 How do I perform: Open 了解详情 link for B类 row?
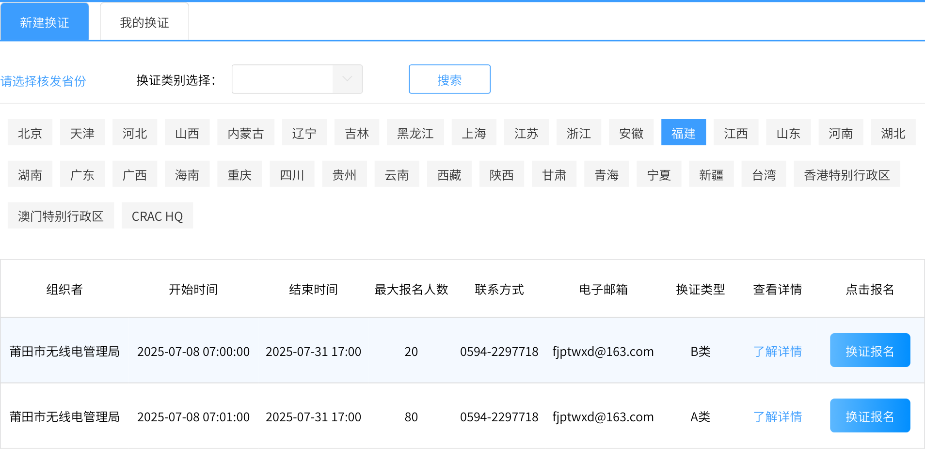(778, 351)
